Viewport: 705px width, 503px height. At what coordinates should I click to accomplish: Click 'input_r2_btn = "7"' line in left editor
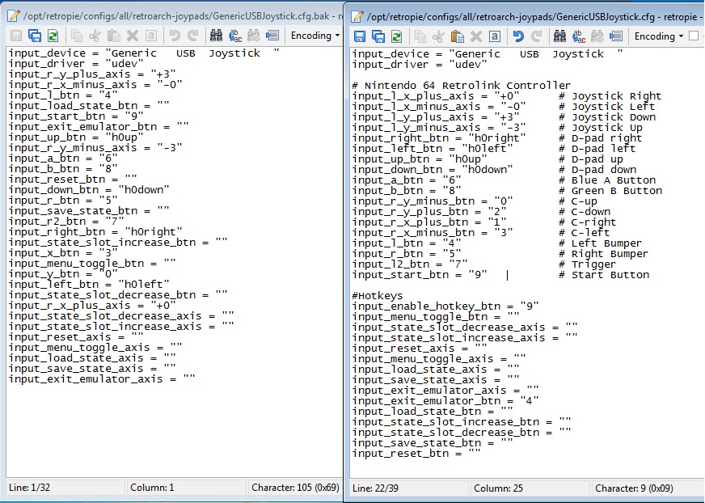click(66, 221)
